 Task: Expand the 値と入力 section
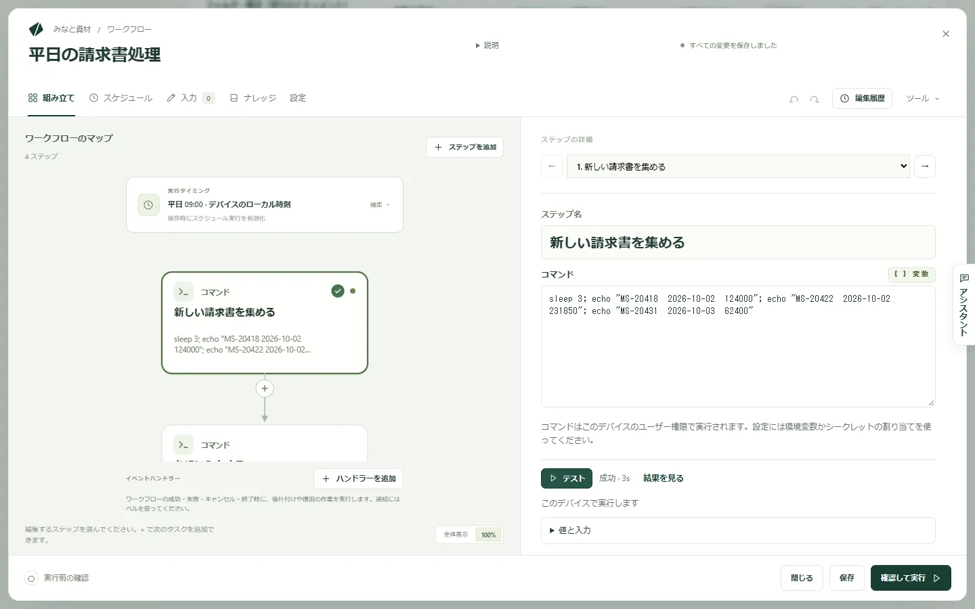coord(738,531)
